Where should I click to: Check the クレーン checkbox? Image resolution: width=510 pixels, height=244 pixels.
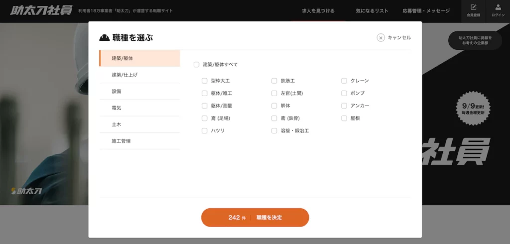344,81
